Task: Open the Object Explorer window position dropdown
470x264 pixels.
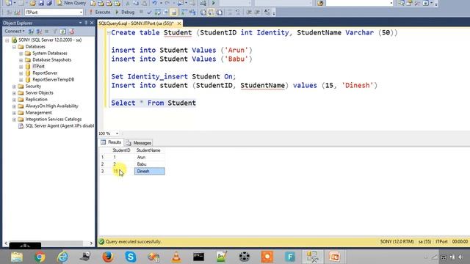Action: 80,23
